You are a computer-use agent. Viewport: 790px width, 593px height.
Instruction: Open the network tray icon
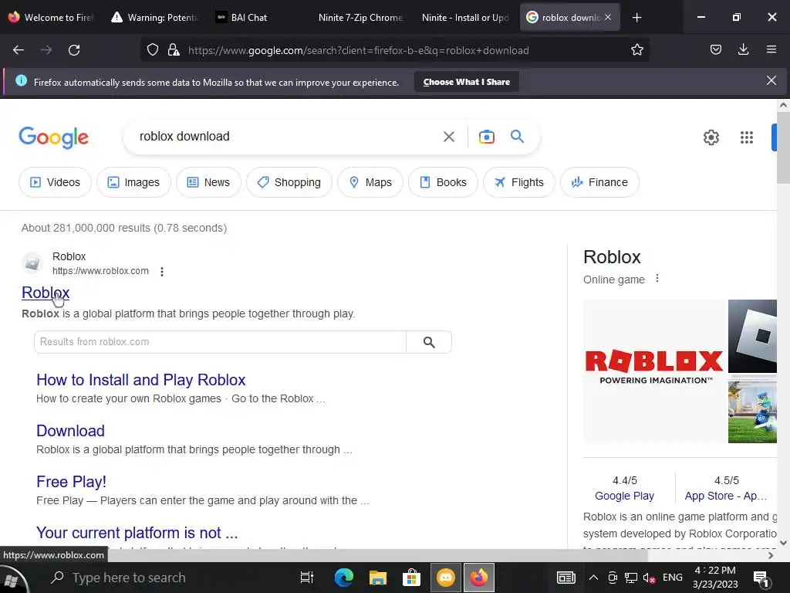(631, 578)
